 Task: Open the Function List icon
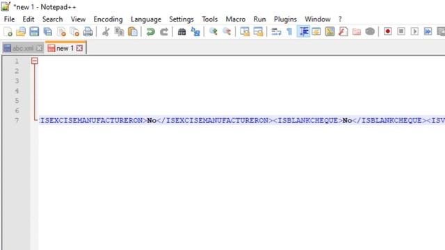(343, 31)
